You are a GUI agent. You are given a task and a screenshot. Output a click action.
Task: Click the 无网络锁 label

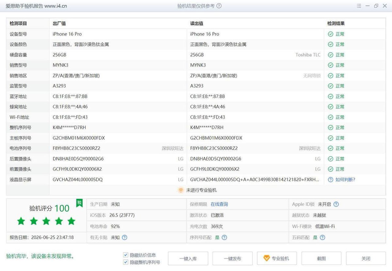[x=312, y=76]
